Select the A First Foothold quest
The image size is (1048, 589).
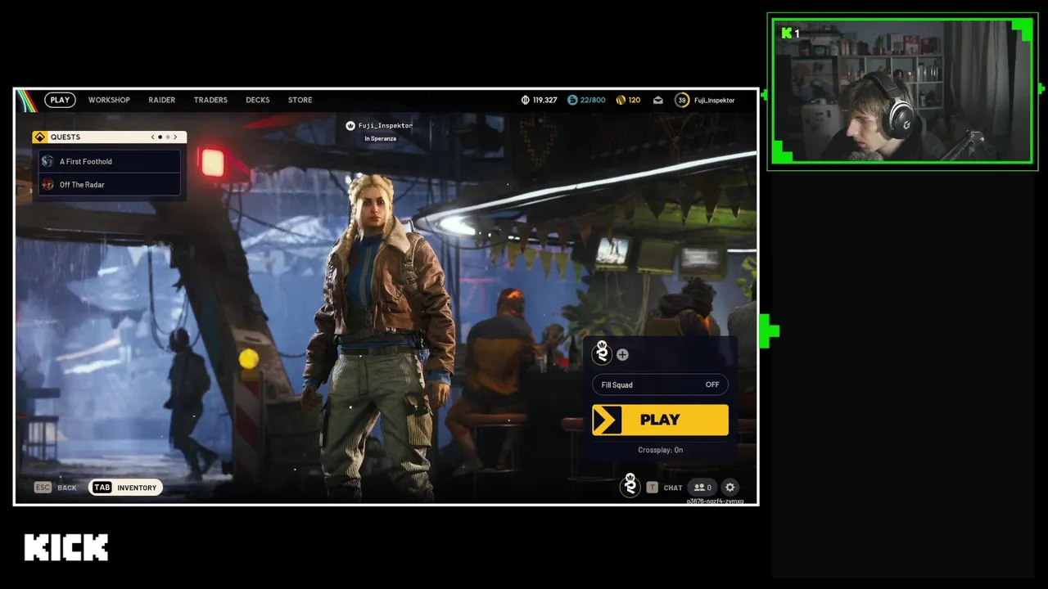point(109,161)
